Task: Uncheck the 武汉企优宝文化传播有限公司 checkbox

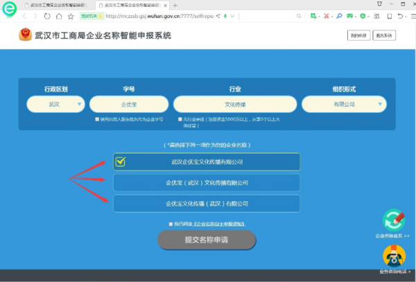Action: coord(121,161)
